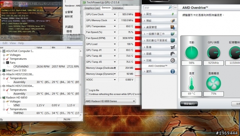Image resolution: width=240 pixels, height=136 pixels.
Task: Open Fan Speed (RPM) sensor dropdown
Action: pyautogui.click(x=115, y=38)
